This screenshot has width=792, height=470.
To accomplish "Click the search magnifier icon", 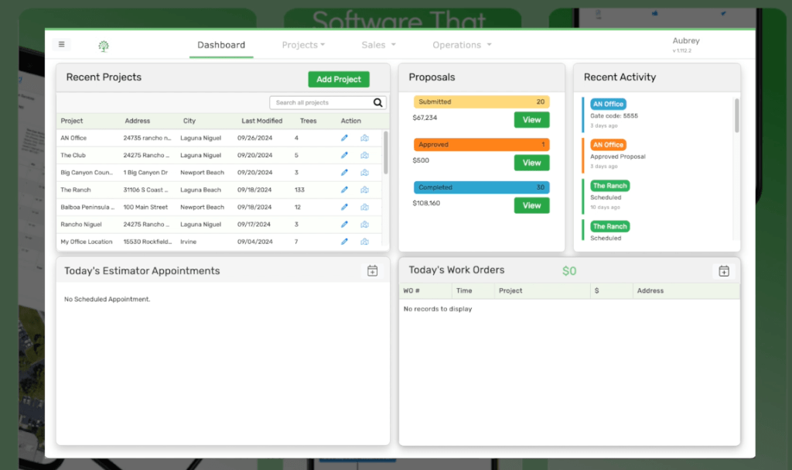I will [378, 102].
